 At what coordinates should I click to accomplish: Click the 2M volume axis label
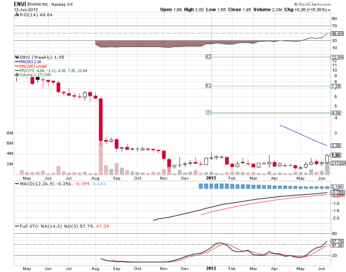(10, 164)
